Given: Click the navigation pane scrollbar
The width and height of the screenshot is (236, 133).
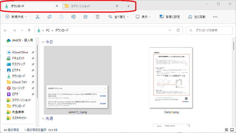Looking at the screenshot, I should [x=37, y=72].
